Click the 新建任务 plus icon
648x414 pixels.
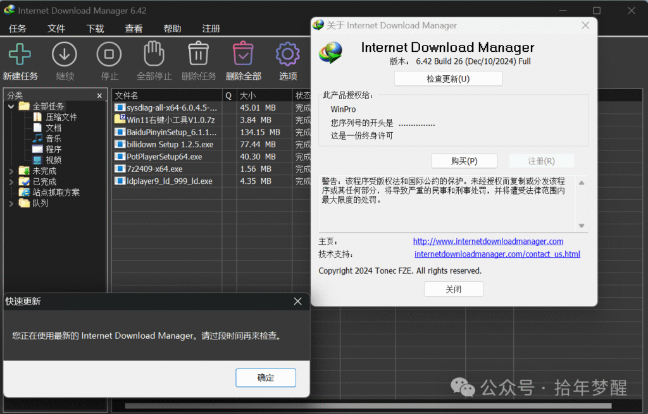click(x=20, y=54)
